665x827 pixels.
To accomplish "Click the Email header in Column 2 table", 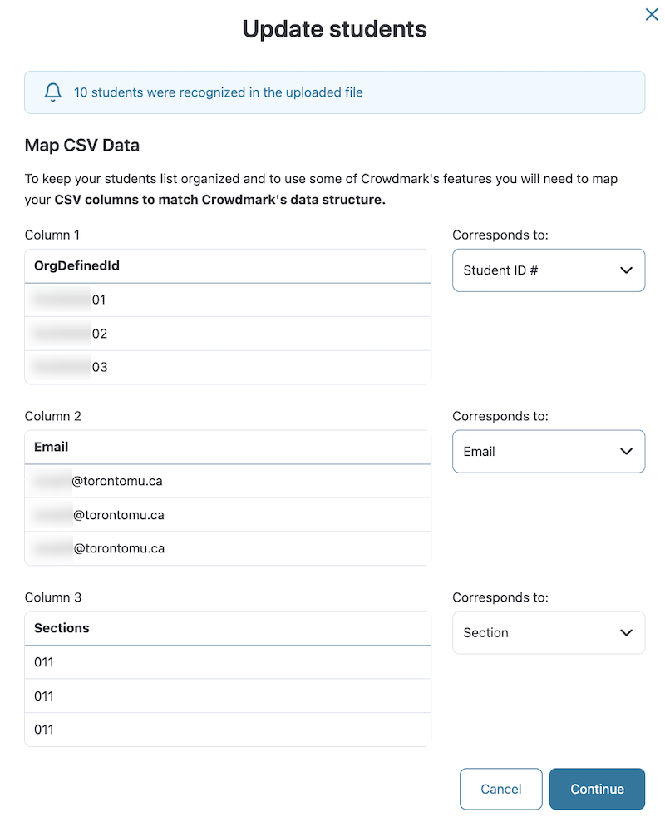I will pyautogui.click(x=52, y=448).
